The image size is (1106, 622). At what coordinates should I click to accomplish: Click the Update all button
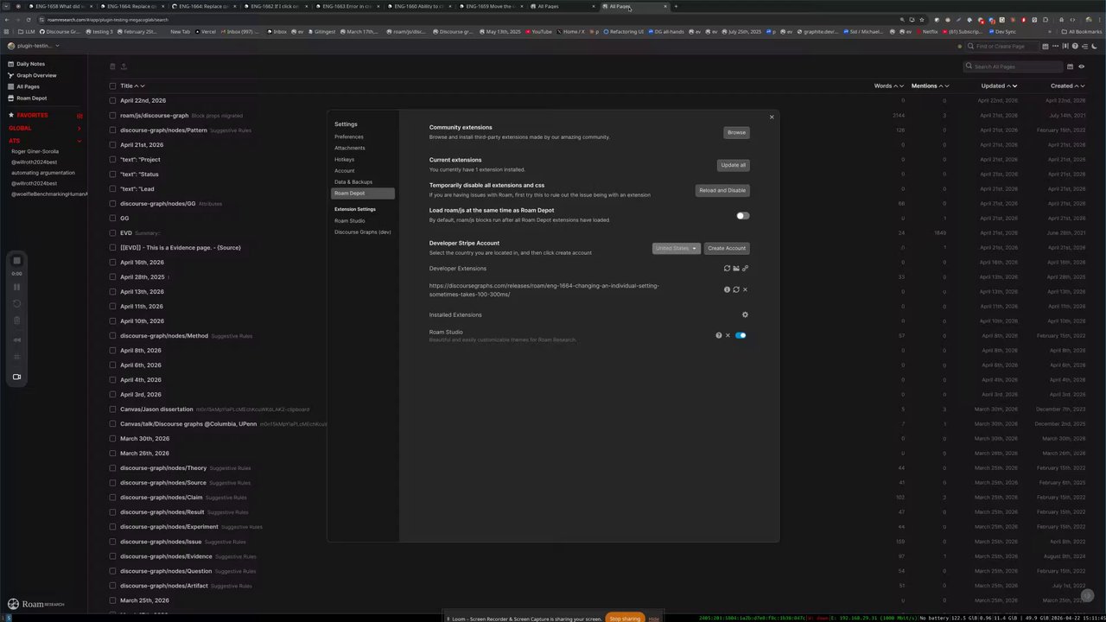coord(734,165)
